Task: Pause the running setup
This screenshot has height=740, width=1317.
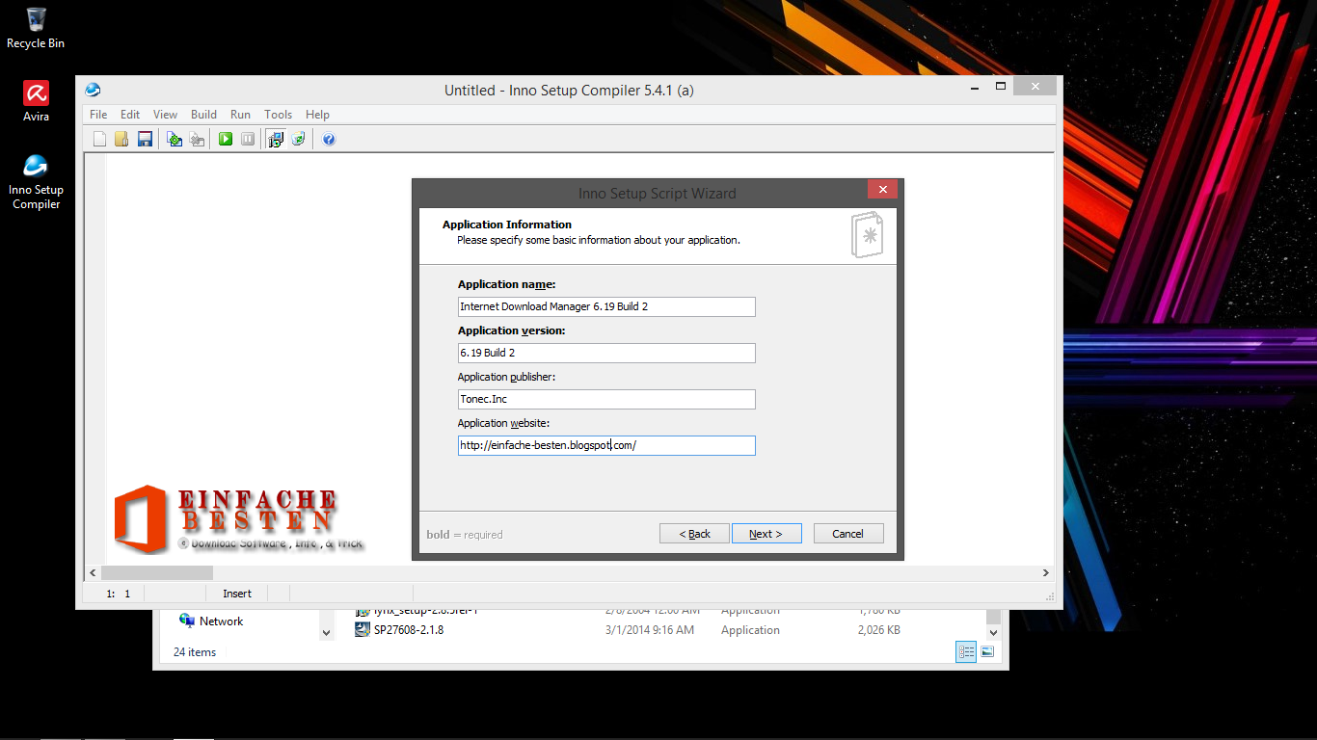Action: pyautogui.click(x=248, y=139)
